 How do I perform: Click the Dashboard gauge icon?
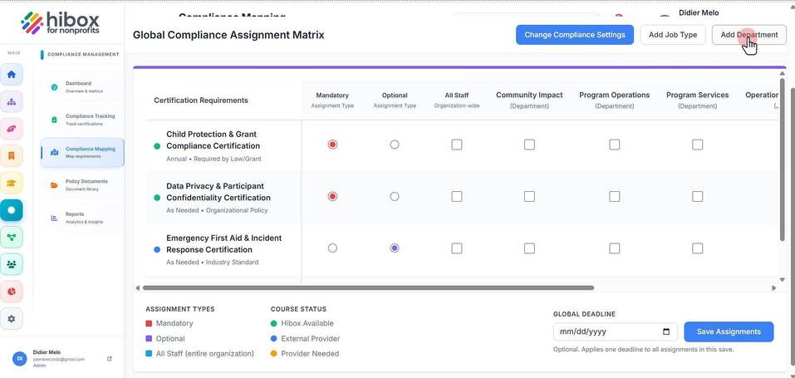click(x=54, y=87)
